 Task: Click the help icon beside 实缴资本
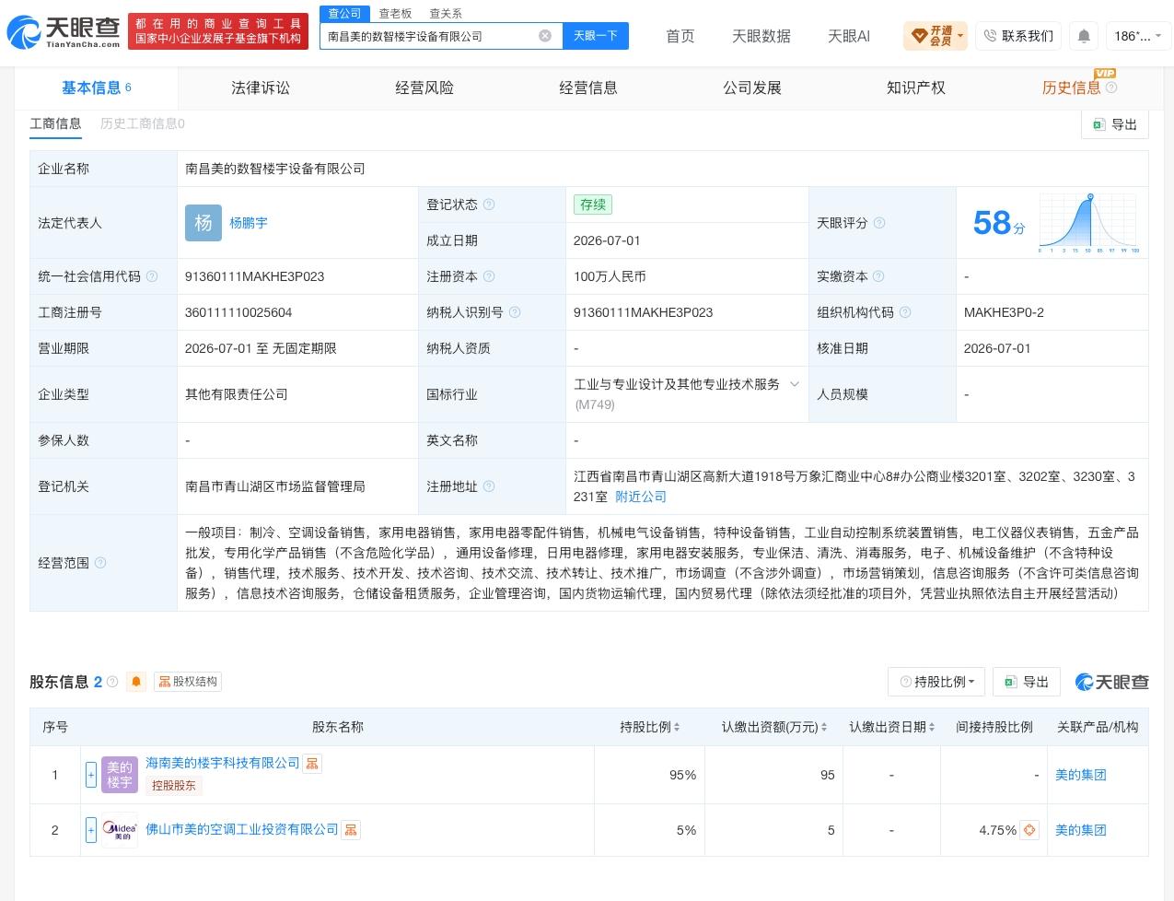coord(878,276)
